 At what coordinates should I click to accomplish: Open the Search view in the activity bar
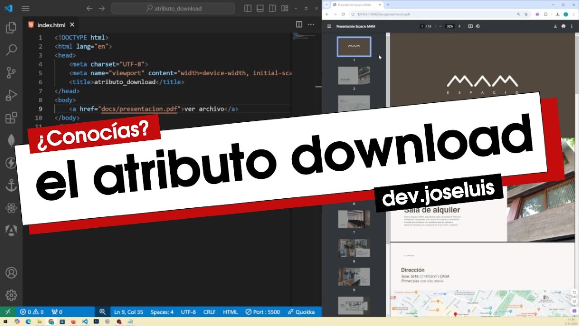[11, 50]
